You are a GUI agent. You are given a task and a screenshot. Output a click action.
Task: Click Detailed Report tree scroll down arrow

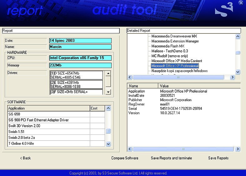coord(238,72)
